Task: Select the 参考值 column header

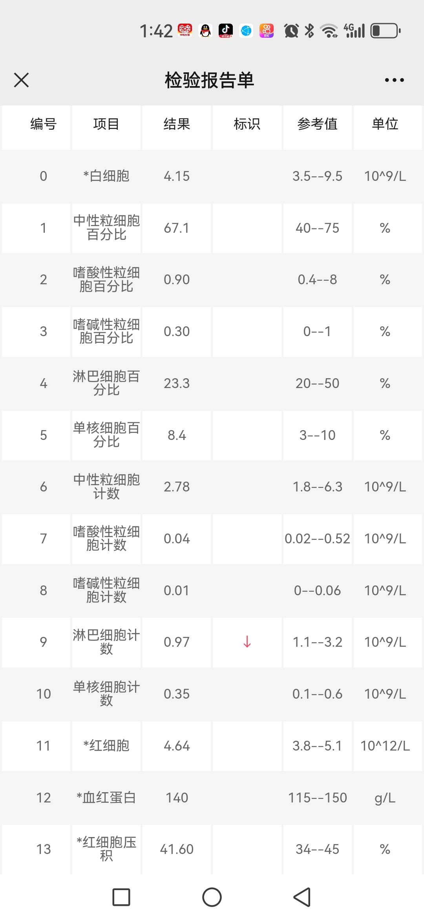Action: pos(317,124)
